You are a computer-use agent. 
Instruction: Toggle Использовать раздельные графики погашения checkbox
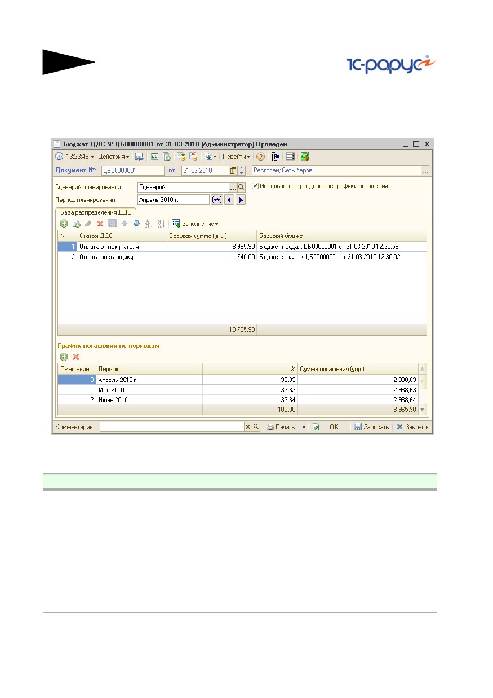pos(255,186)
